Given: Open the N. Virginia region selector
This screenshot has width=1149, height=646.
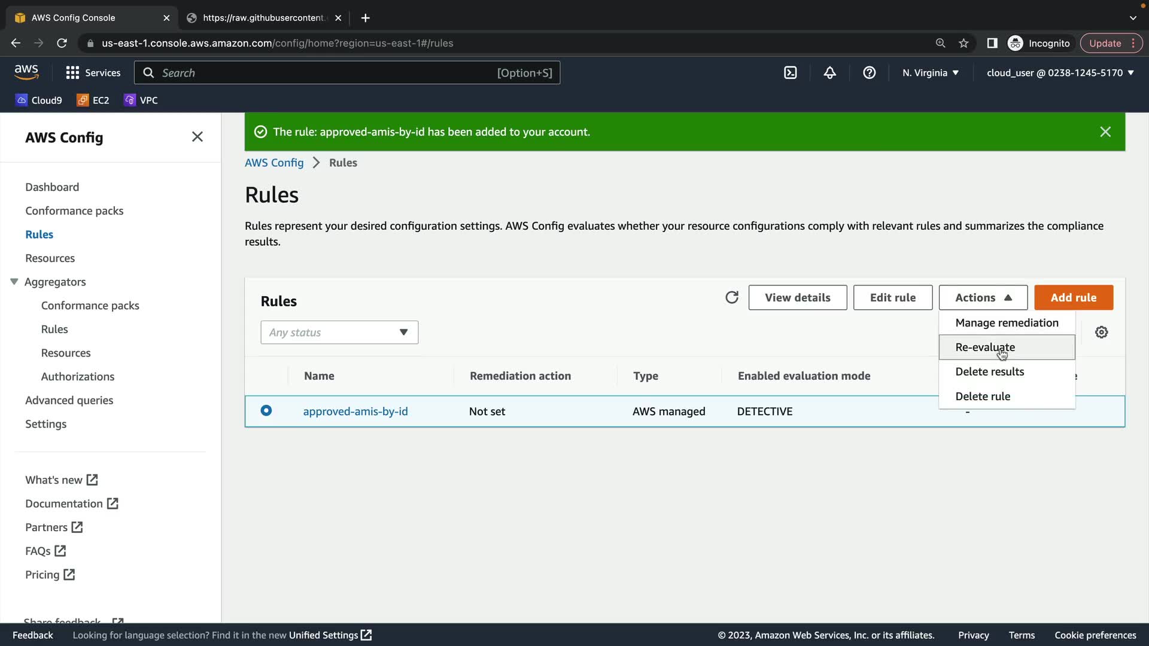Looking at the screenshot, I should 930,73.
